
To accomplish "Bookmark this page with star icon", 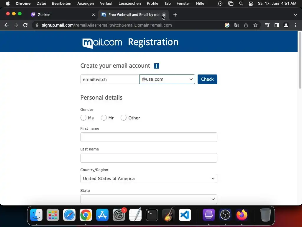I will coord(255,25).
